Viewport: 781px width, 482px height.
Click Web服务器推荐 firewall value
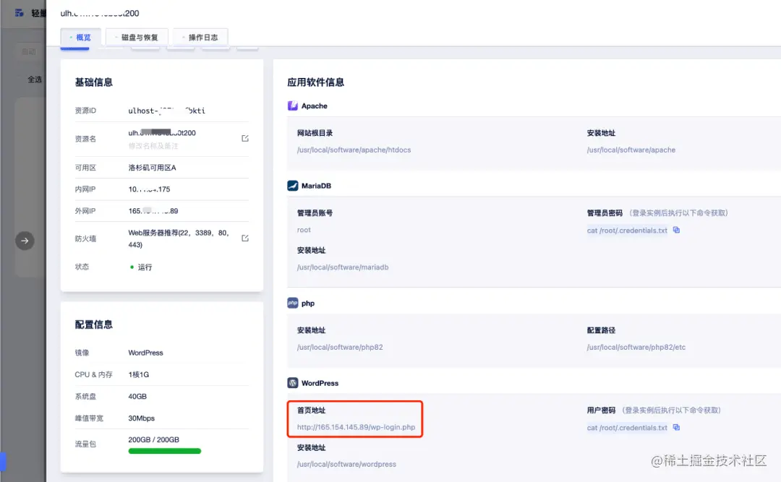(179, 238)
